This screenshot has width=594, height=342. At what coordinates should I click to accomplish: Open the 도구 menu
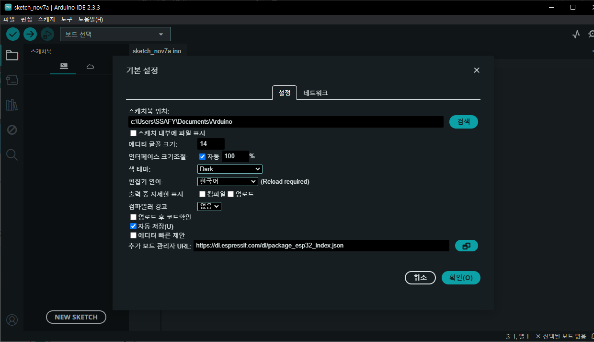point(67,19)
